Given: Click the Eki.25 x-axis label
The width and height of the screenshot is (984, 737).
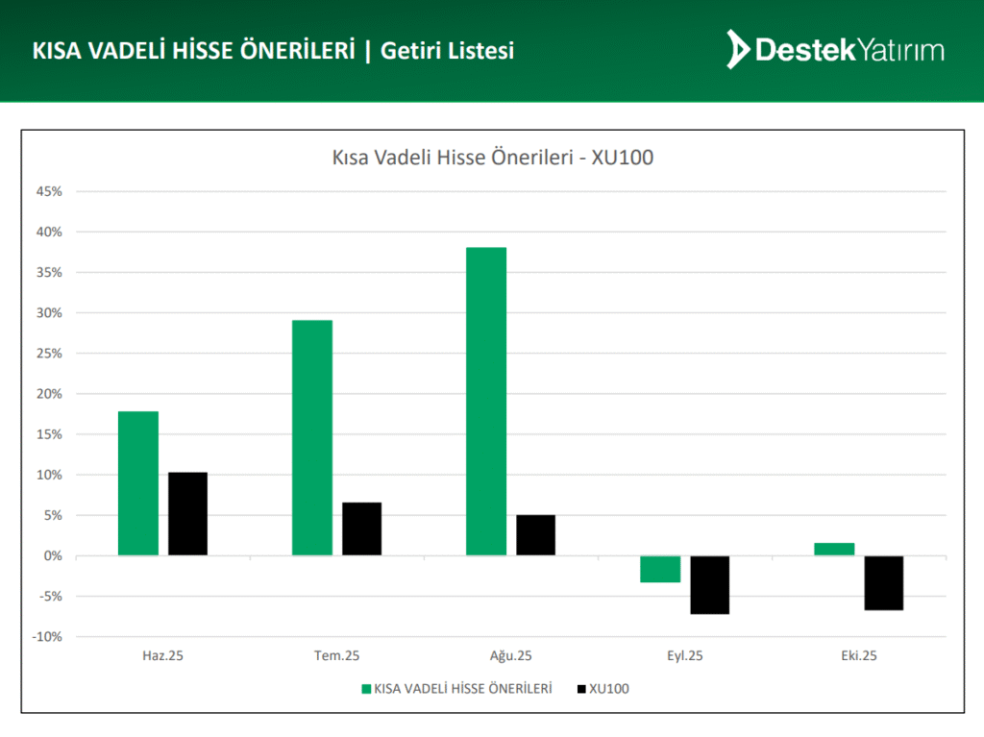Looking at the screenshot, I should tap(858, 656).
